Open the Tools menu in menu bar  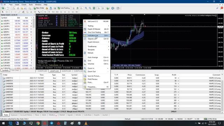(31, 5)
